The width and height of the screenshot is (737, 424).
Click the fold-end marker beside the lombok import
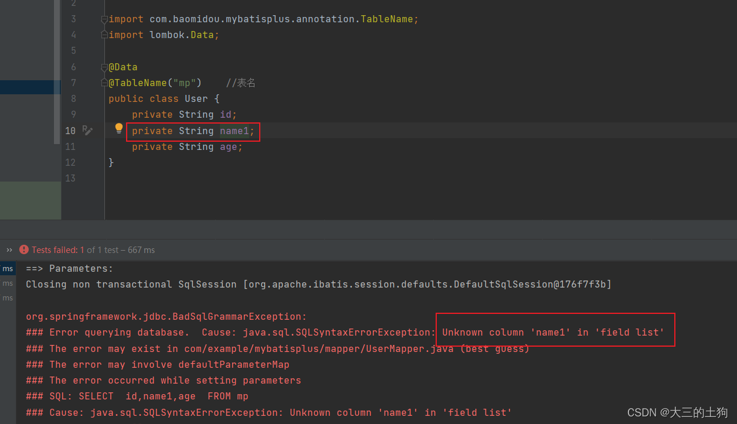(104, 35)
